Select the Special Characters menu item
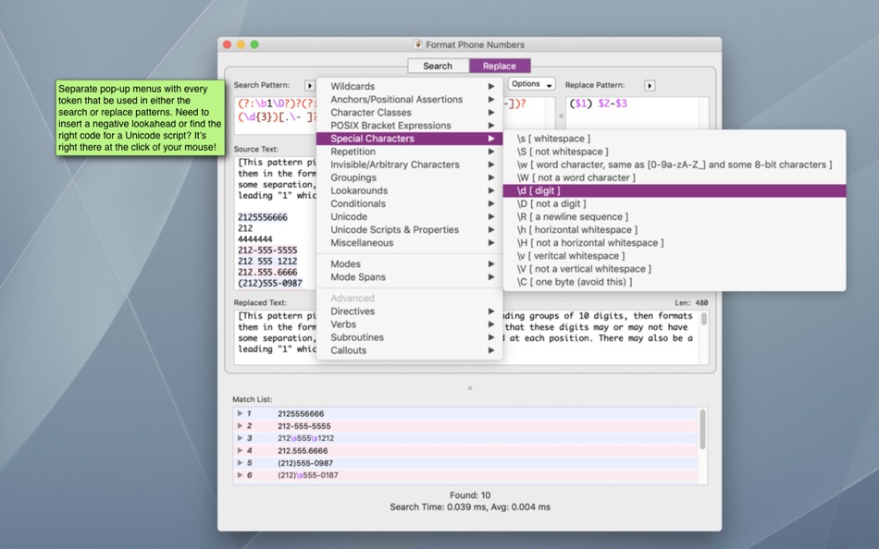Viewport: 879px width, 549px height. click(x=409, y=139)
